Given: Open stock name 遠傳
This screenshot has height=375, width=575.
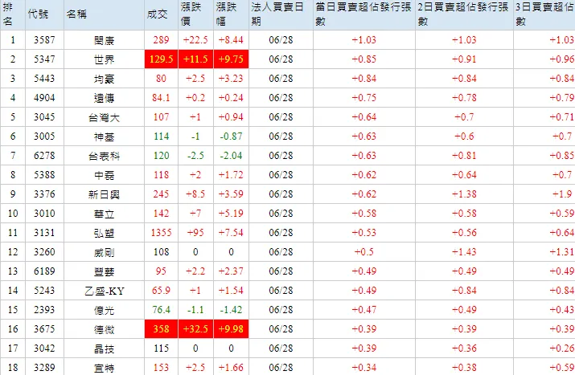Looking at the screenshot, I should tap(105, 98).
